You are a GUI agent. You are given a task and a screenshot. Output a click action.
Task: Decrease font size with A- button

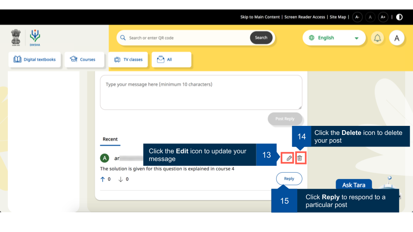[x=357, y=17]
